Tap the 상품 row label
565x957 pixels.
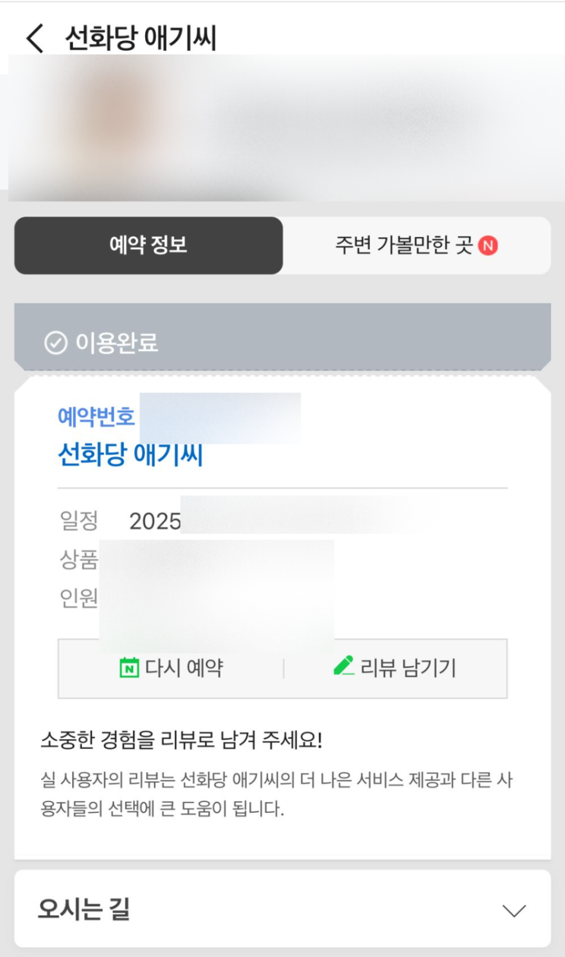pyautogui.click(x=79, y=560)
